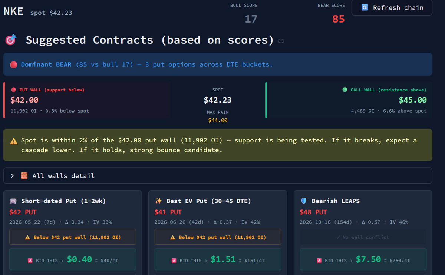Click put wall warning on Best EV Put card
445x275 pixels.
[218, 237]
